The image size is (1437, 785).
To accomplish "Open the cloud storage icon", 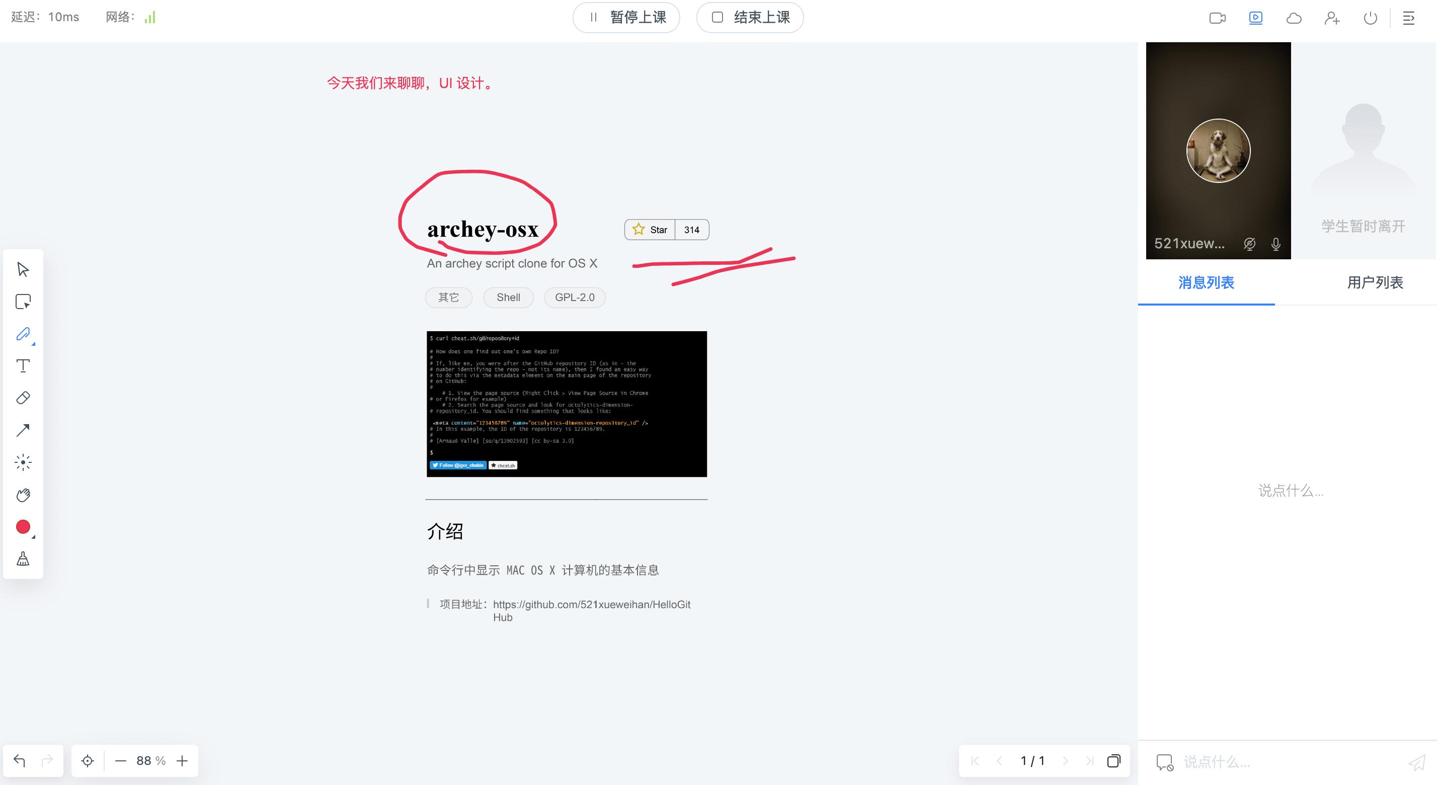I will (x=1294, y=18).
